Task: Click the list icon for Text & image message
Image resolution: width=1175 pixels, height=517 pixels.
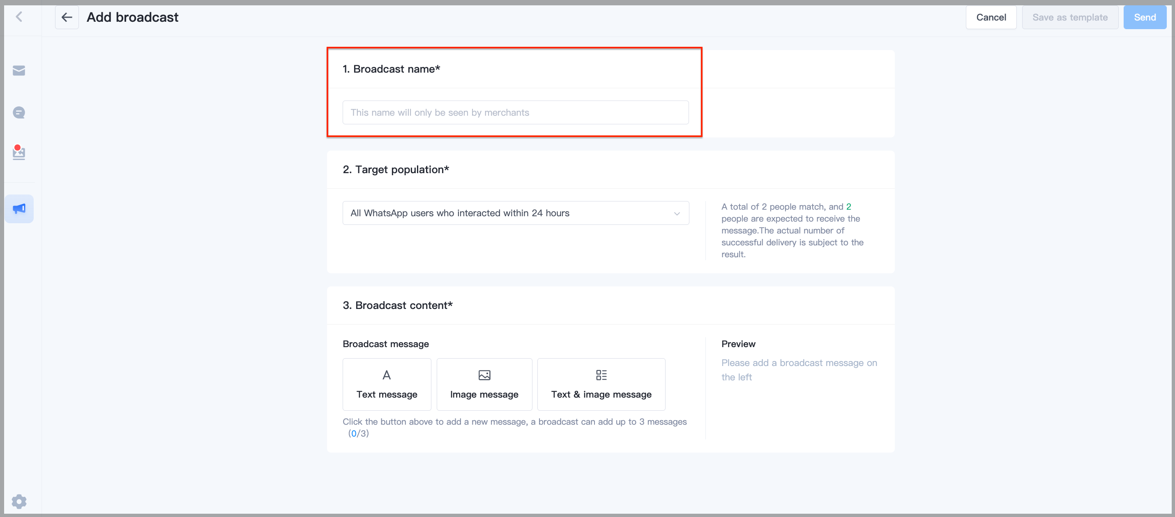Action: click(x=601, y=375)
